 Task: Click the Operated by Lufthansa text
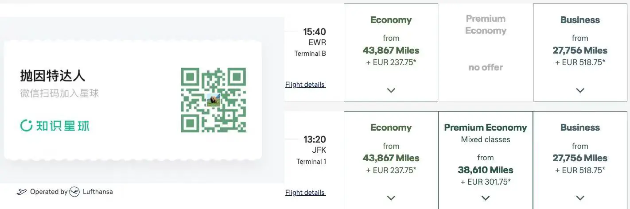(71, 192)
